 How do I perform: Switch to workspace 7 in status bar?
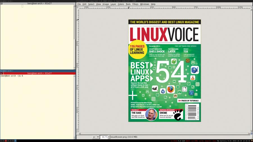click(15, 141)
